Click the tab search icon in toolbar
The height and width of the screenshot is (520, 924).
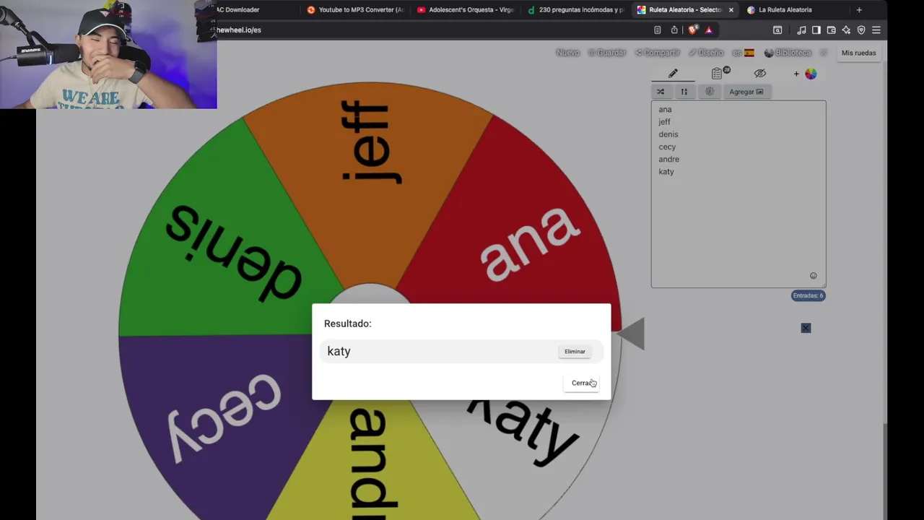pos(777,30)
